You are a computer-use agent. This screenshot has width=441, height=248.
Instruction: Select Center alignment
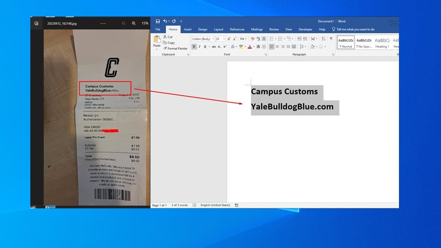pos(277,46)
